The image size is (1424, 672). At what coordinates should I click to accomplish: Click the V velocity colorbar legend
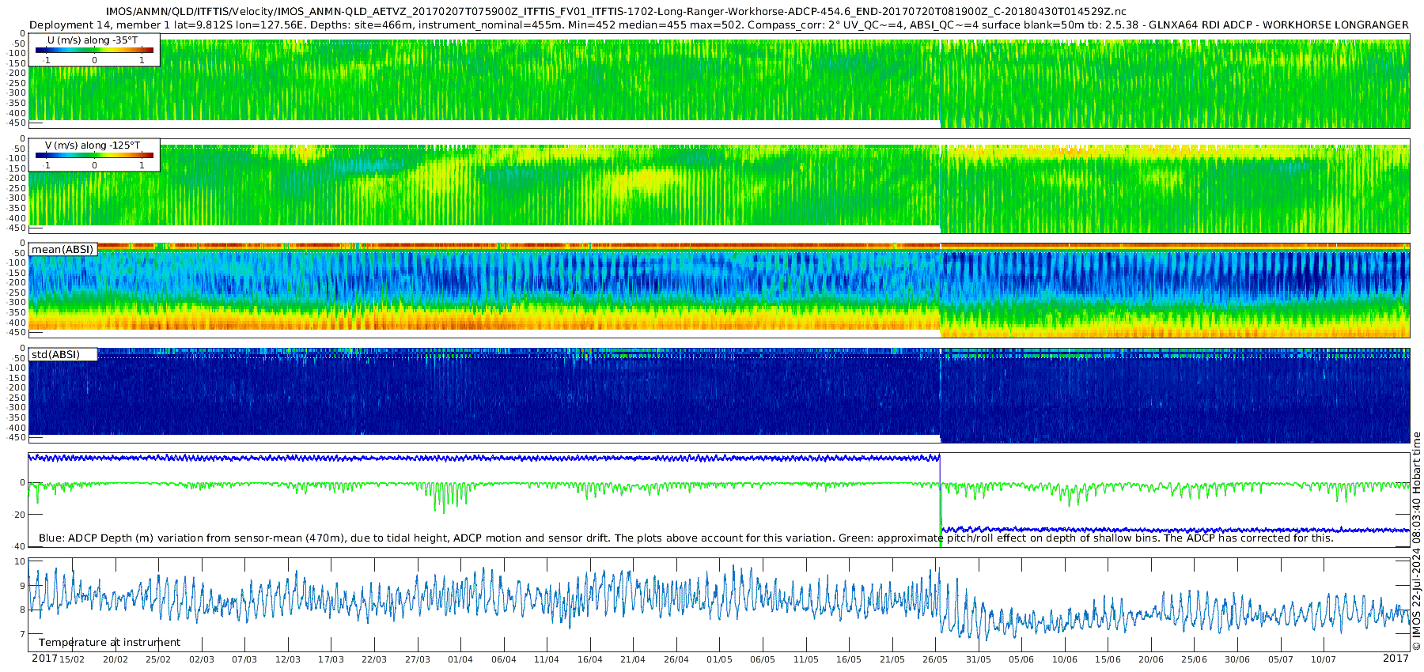pos(94,155)
